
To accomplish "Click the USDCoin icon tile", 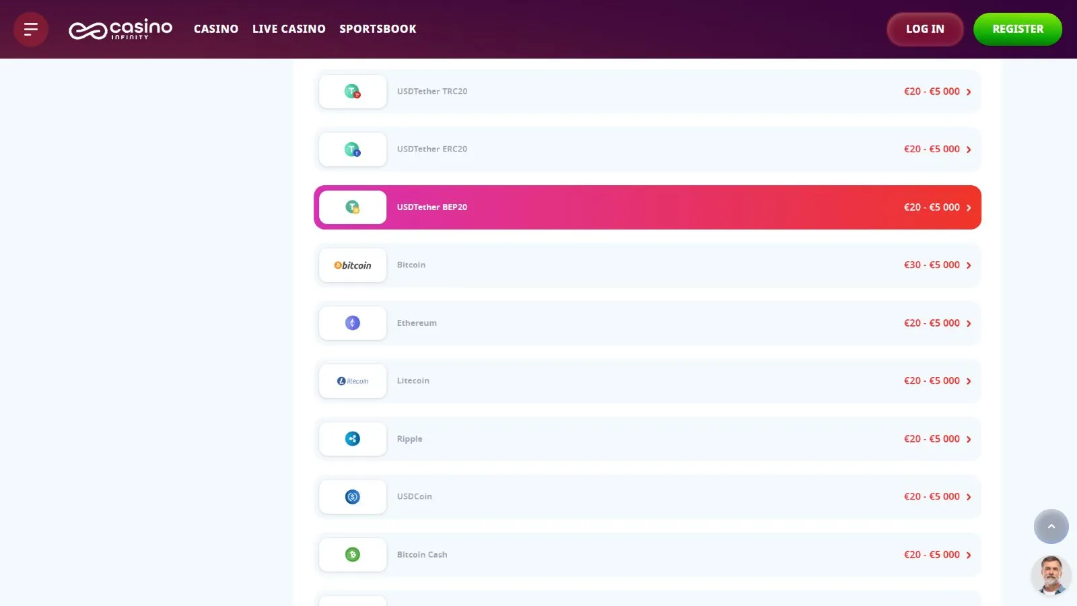I will tap(353, 497).
